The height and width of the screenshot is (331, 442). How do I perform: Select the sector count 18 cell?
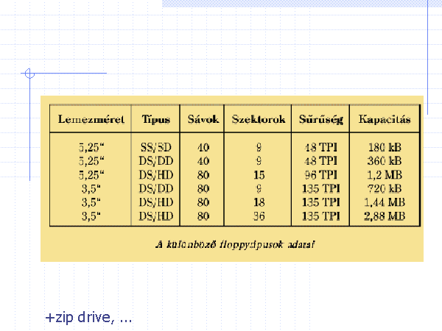[x=258, y=202]
